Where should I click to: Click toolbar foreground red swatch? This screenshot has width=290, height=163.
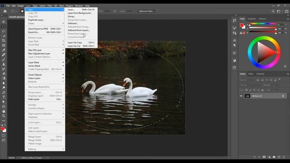click(2, 129)
